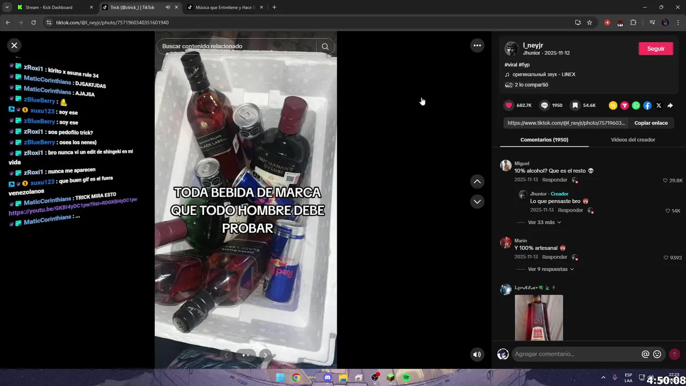Open Spotify from the taskbar
686x386 pixels.
[x=406, y=377]
